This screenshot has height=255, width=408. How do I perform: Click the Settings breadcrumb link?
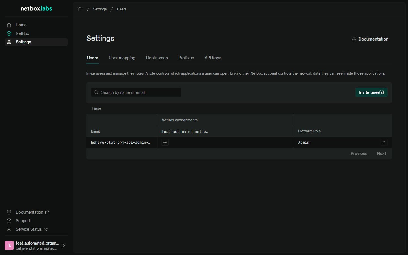pyautogui.click(x=100, y=9)
